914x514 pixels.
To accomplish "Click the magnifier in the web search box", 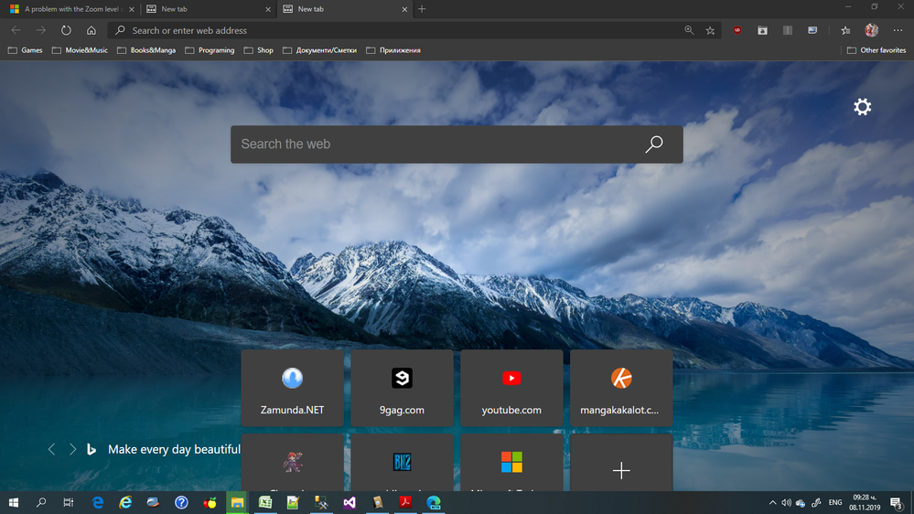I will [654, 144].
